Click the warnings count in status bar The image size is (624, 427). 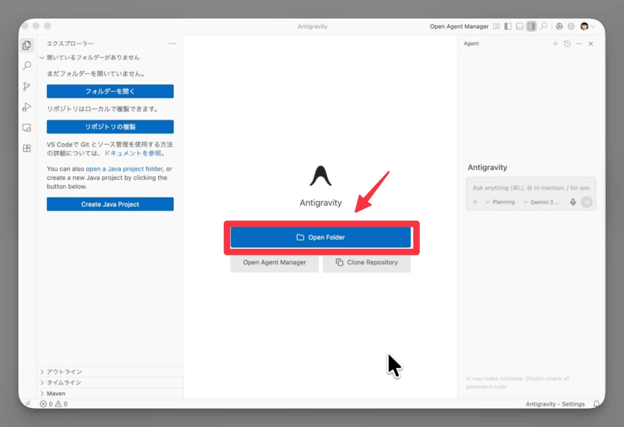[61, 404]
